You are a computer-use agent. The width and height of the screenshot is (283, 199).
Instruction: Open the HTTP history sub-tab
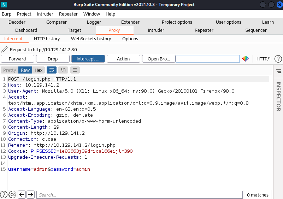47,39
